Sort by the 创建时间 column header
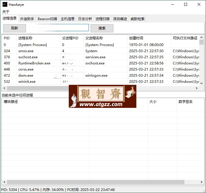The height and width of the screenshot is (193, 206). point(149,38)
